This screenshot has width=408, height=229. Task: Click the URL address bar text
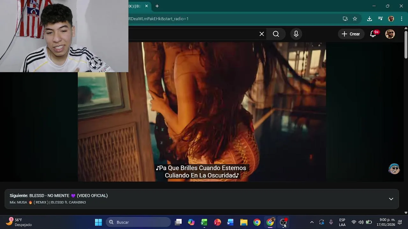(158, 19)
